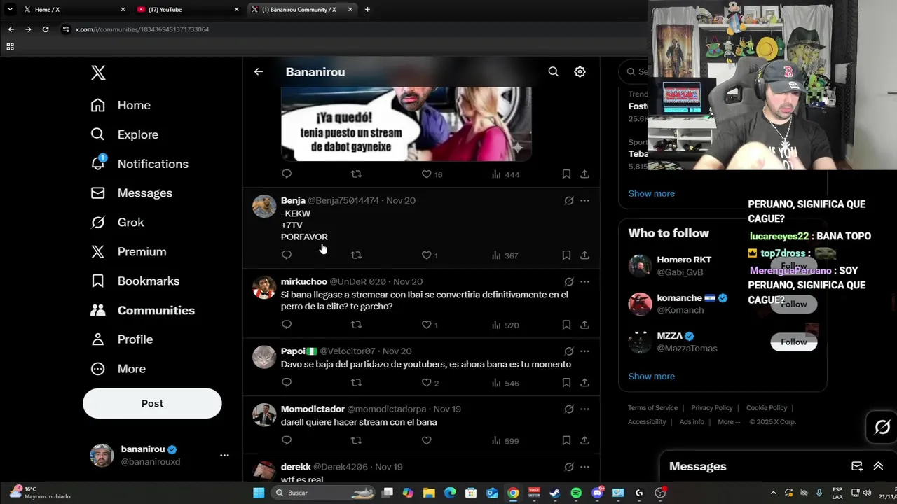Bookmark Benja's post
Viewport: 897px width, 504px height.
point(566,255)
